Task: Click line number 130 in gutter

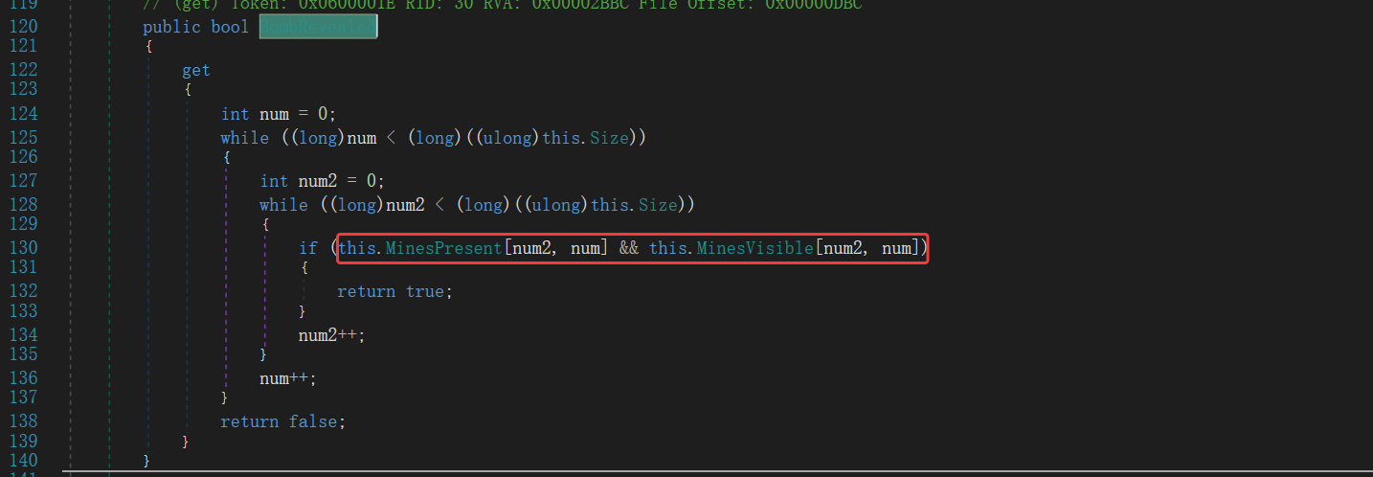Action: click(x=21, y=249)
